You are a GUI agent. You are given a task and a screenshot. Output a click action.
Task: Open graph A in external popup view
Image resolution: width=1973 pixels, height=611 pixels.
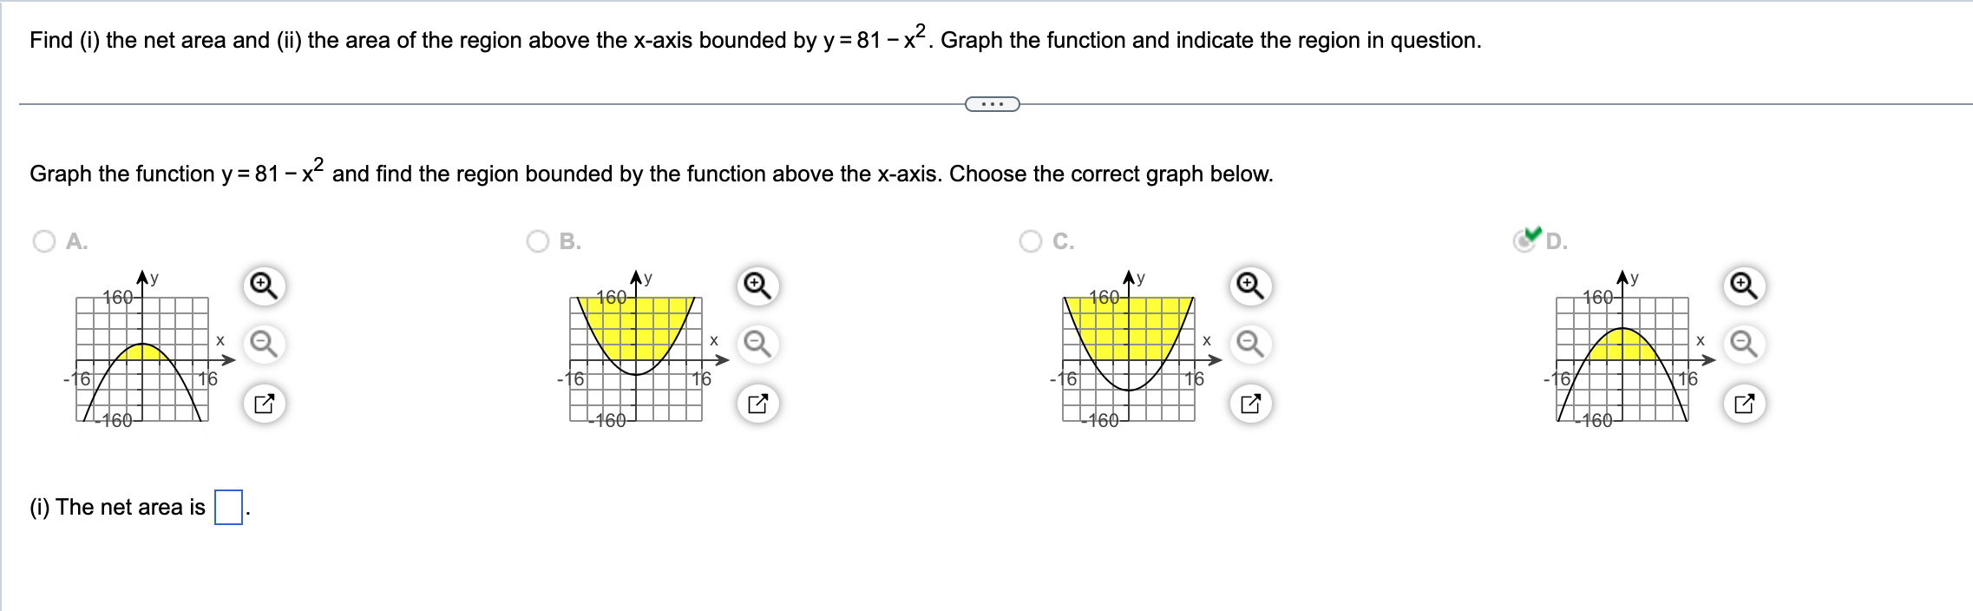(x=263, y=402)
